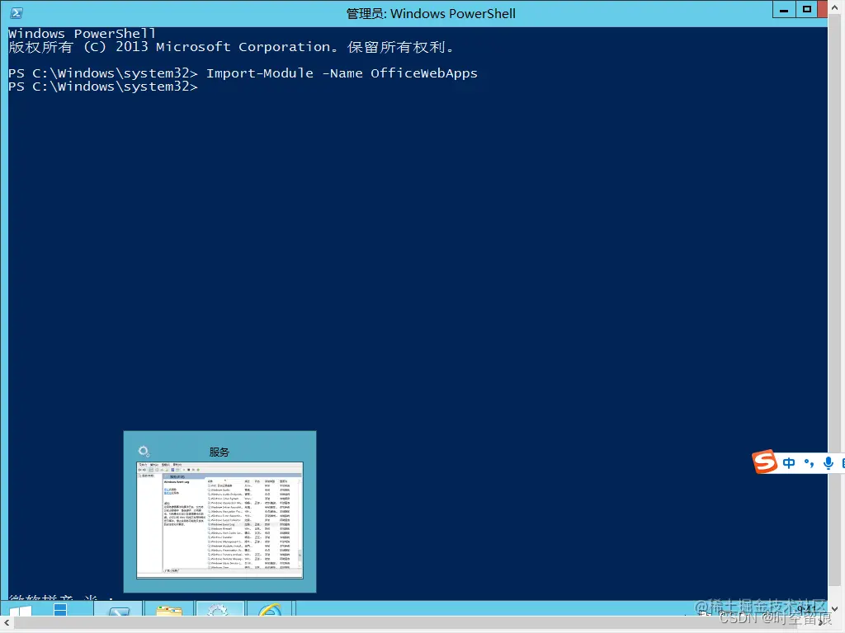The image size is (845, 633).
Task: Switch to PowerShell taskbar button
Action: coord(119,609)
